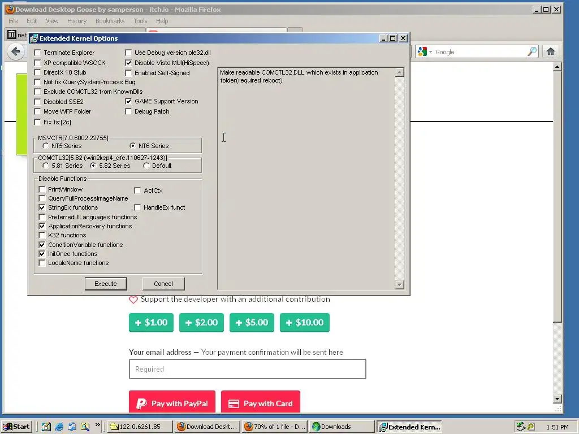Open Firefox Tools menu
The height and width of the screenshot is (434, 579).
coord(140,21)
